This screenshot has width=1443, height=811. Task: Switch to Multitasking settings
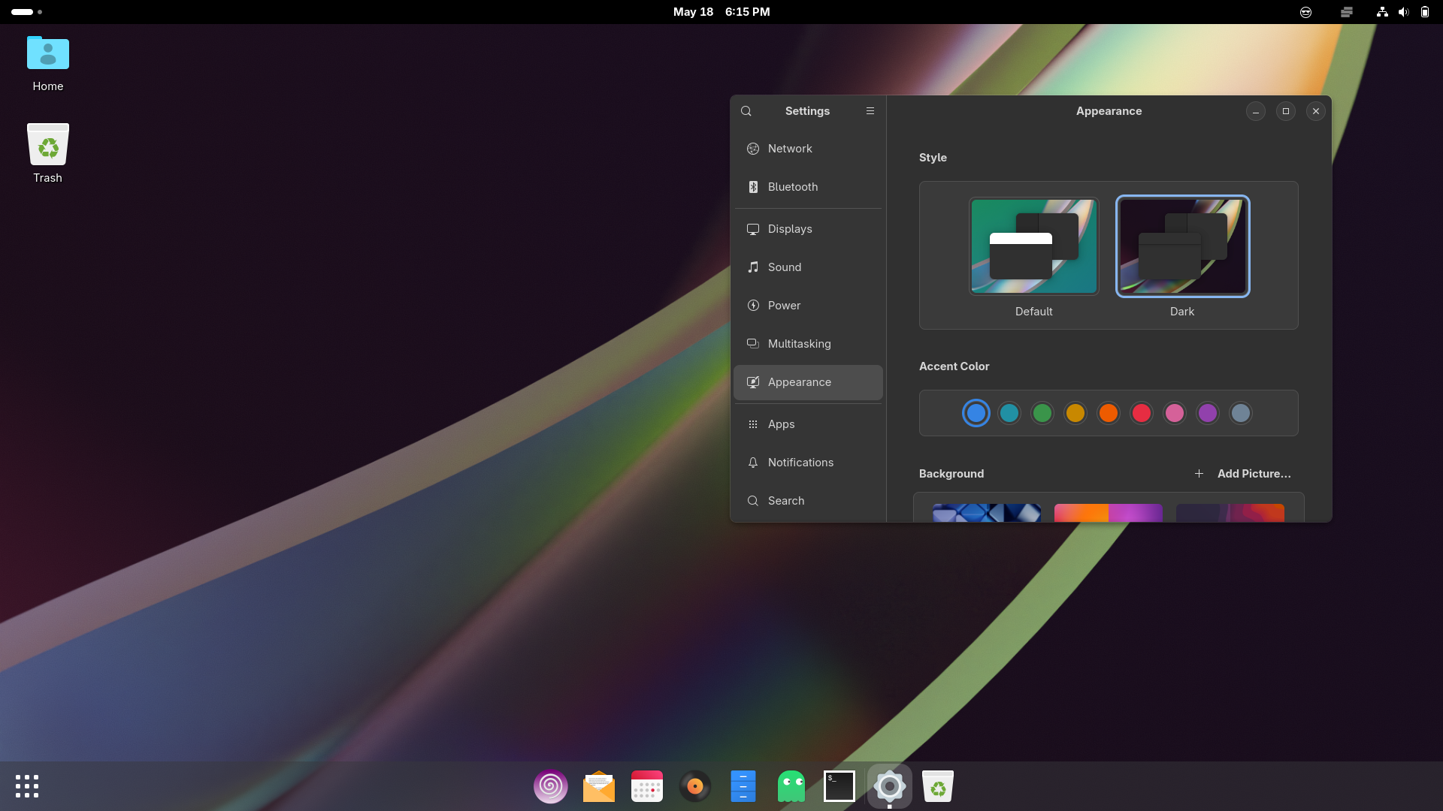pos(808,344)
